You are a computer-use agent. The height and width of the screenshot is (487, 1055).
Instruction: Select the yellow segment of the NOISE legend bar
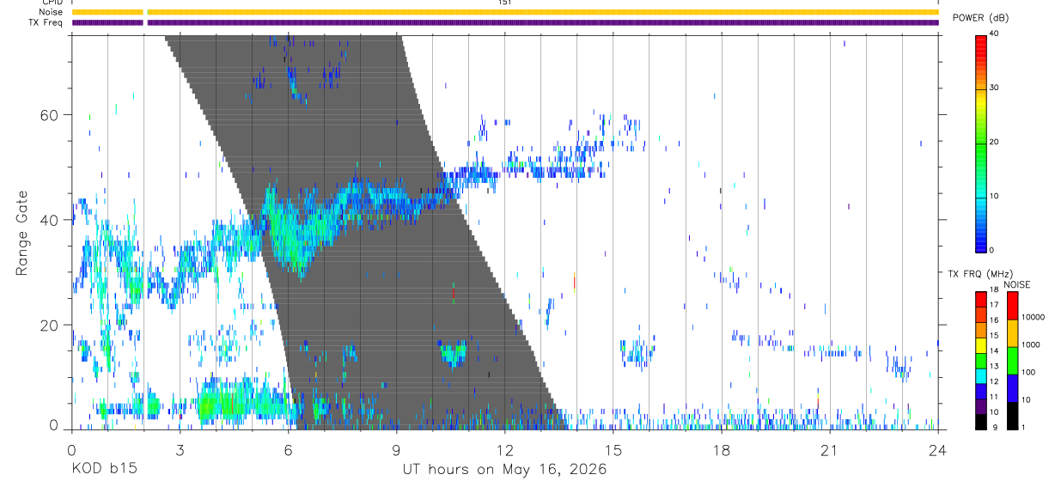pos(1012,333)
